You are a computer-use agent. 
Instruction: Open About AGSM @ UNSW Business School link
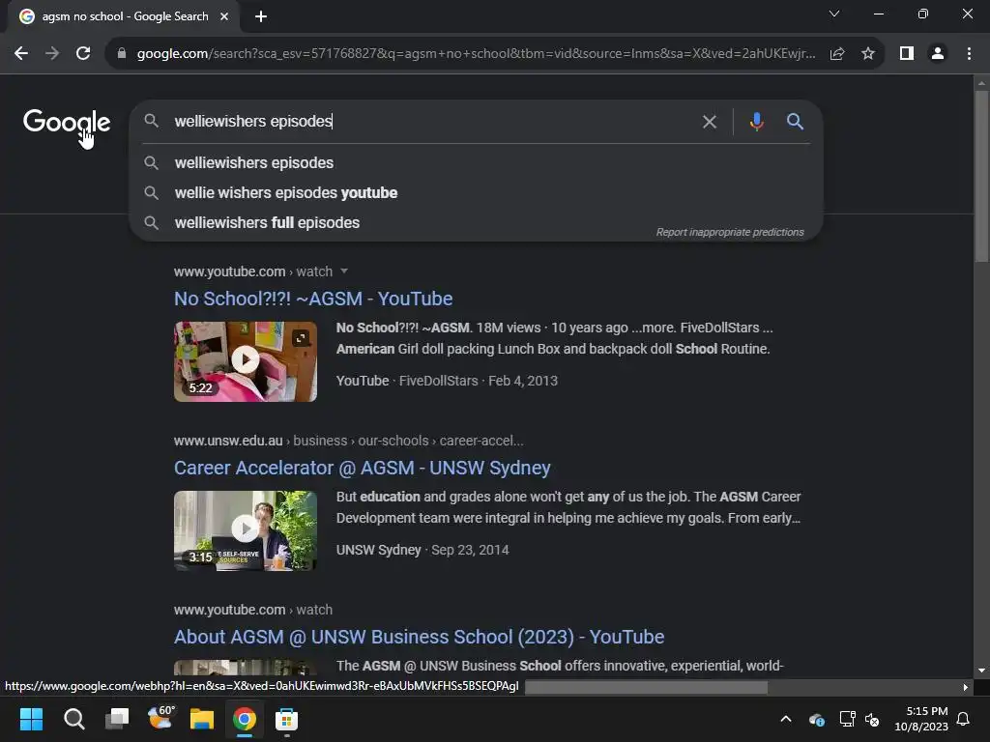[420, 637]
